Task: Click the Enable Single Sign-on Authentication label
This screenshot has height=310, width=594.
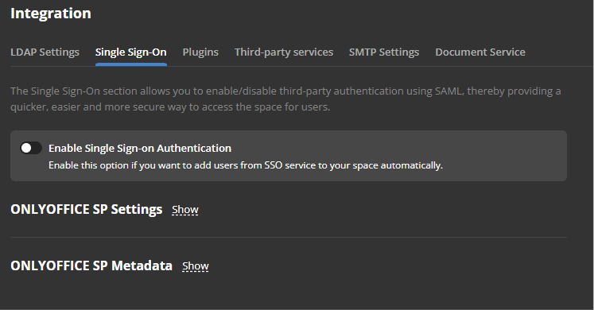Action: point(140,148)
